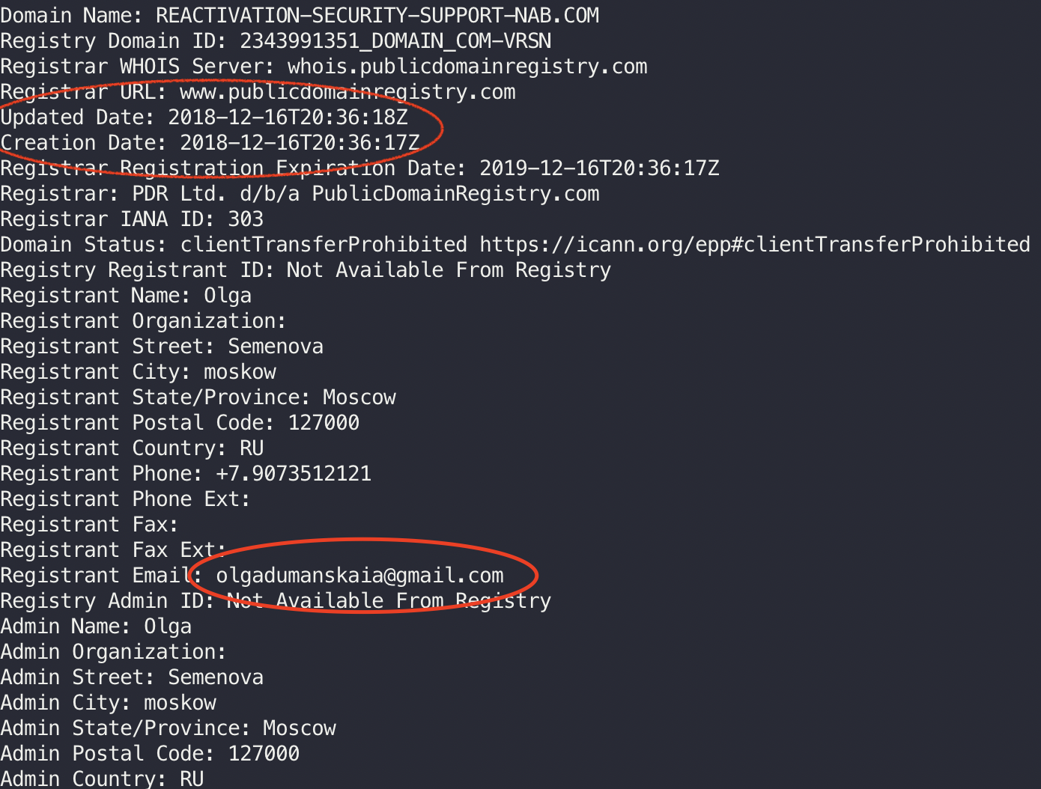Click the whois.publicdomainregistry.com server text

point(467,67)
